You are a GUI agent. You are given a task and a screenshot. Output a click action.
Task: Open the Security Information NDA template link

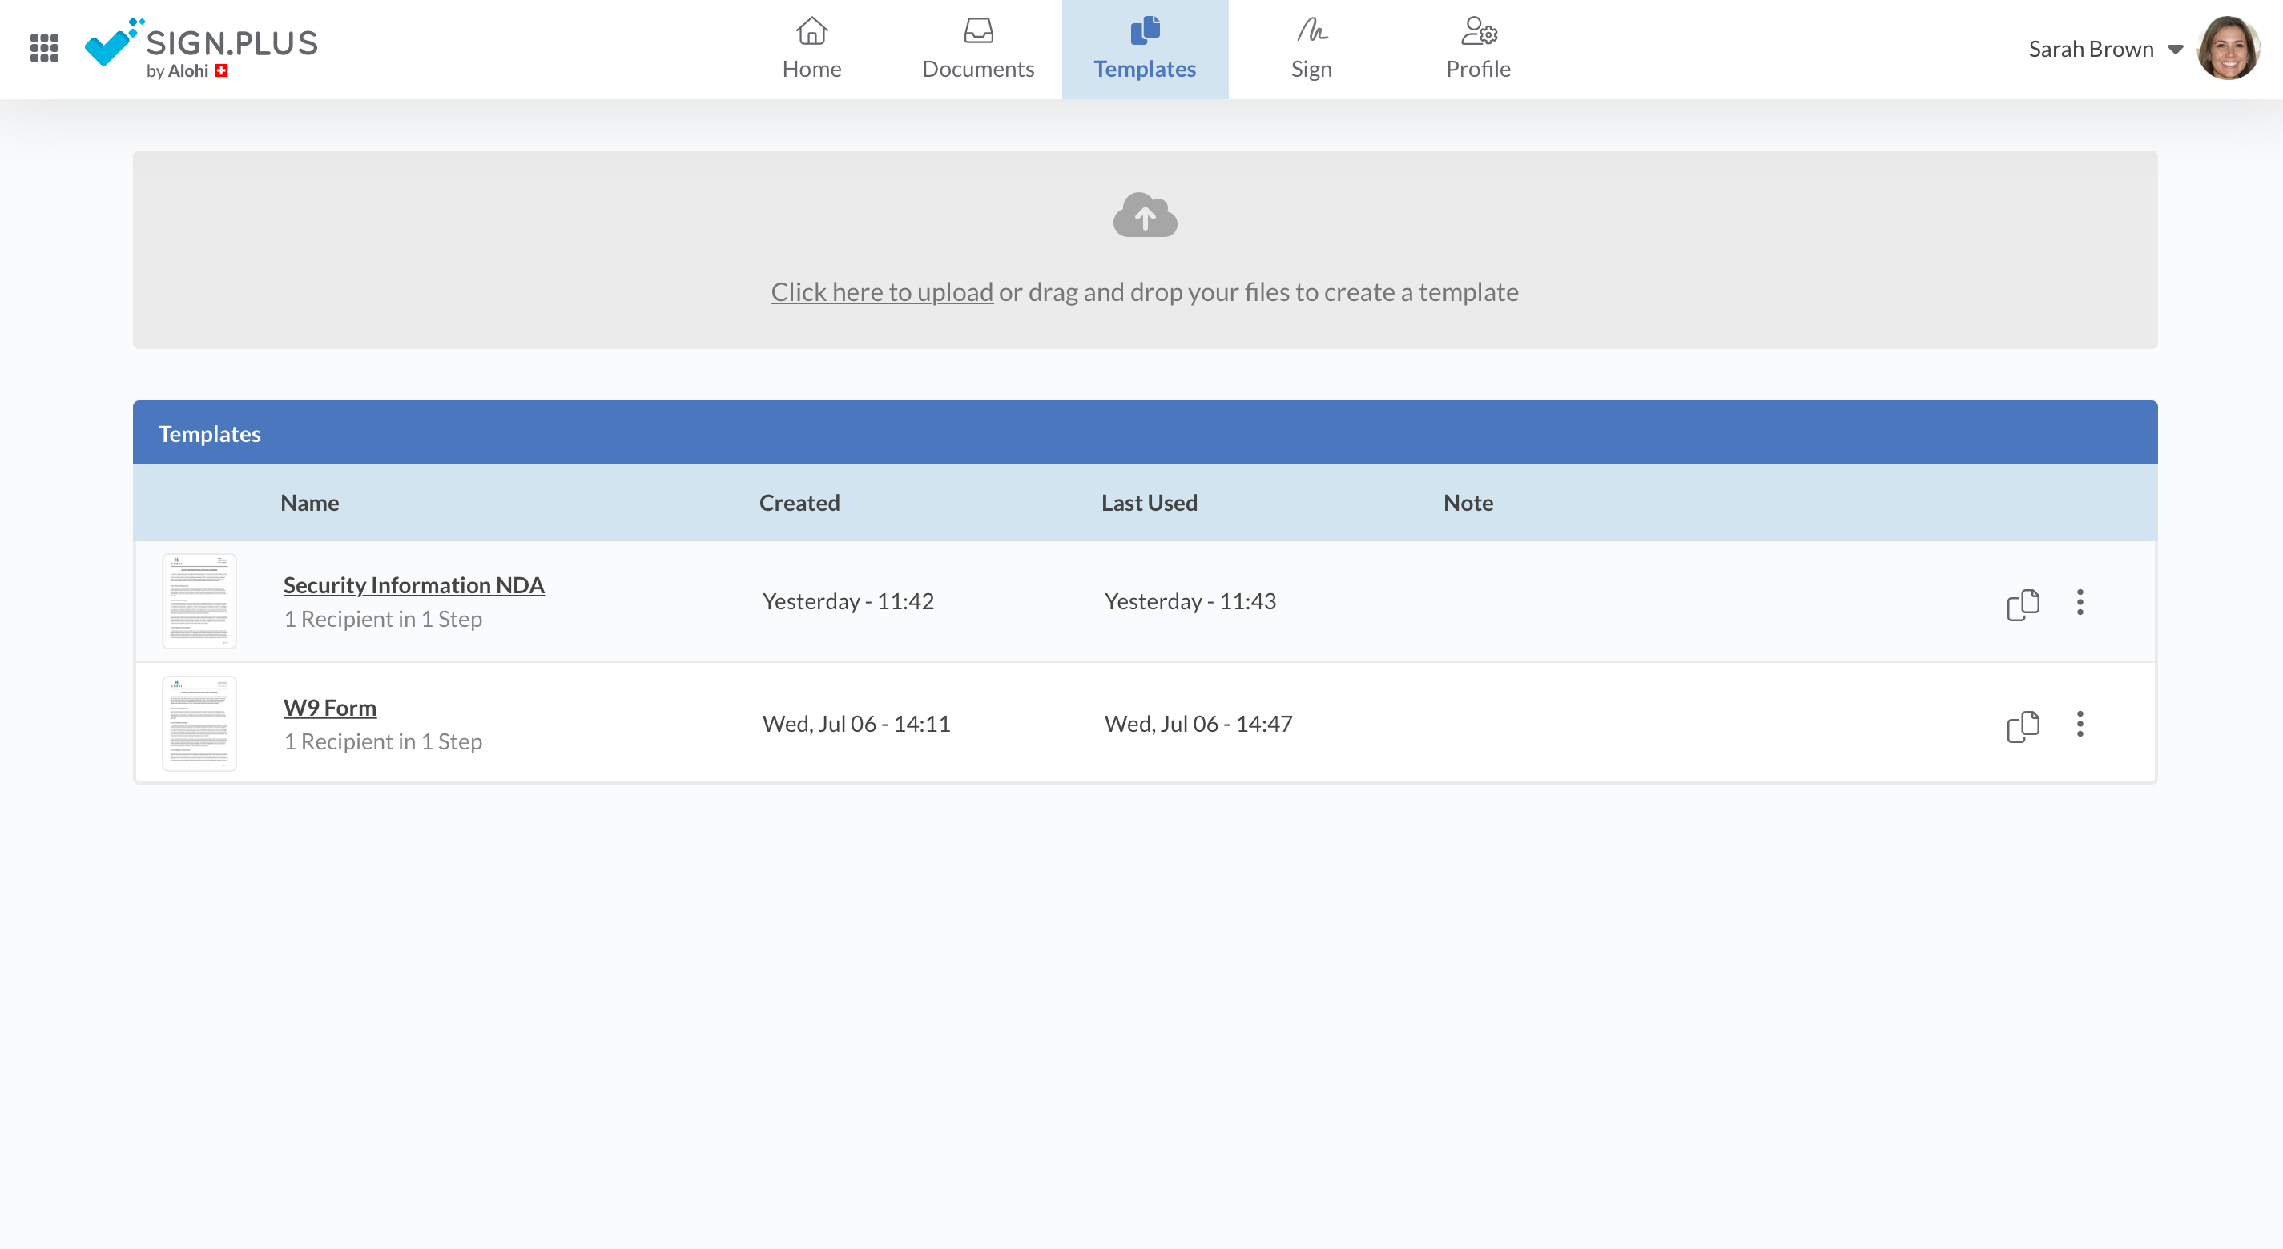coord(413,585)
